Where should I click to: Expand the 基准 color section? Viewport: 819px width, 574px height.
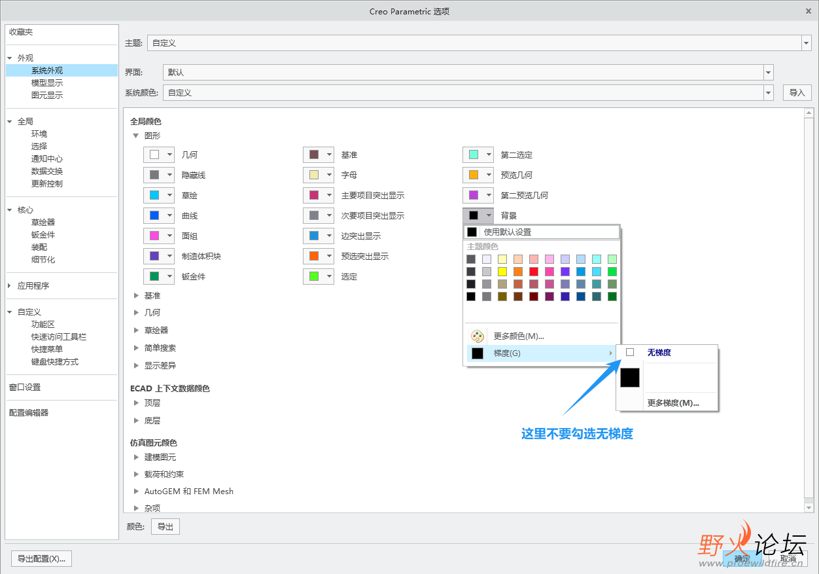[x=136, y=296]
